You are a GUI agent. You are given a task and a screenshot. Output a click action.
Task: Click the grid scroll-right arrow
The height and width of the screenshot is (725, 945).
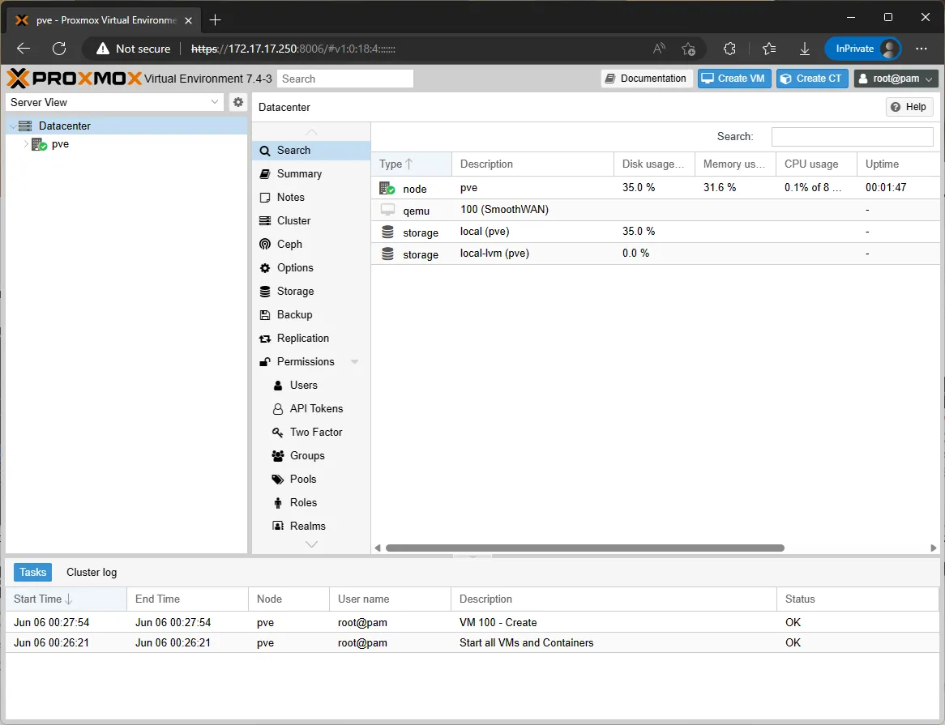click(x=934, y=548)
